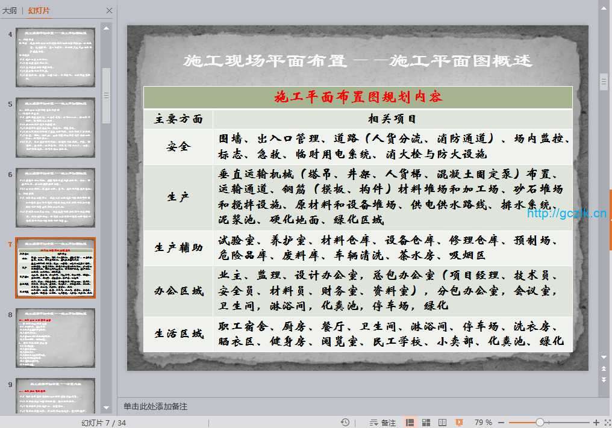This screenshot has height=428, width=612.
Task: Click the 79 % zoom level
Action: point(483,423)
